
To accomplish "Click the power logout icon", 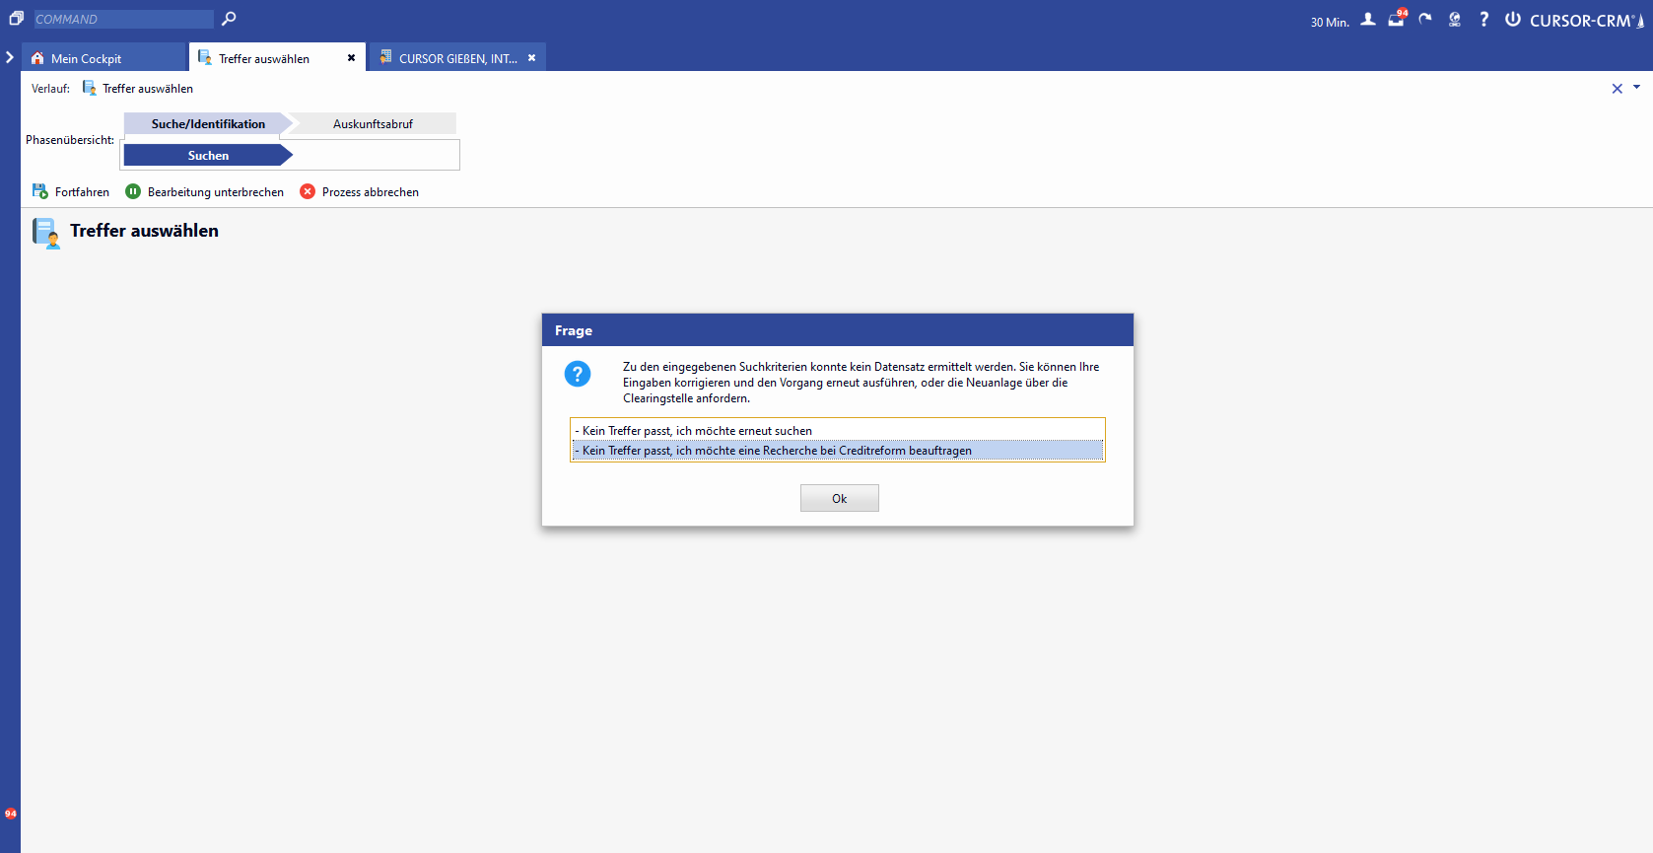I will coord(1512,20).
